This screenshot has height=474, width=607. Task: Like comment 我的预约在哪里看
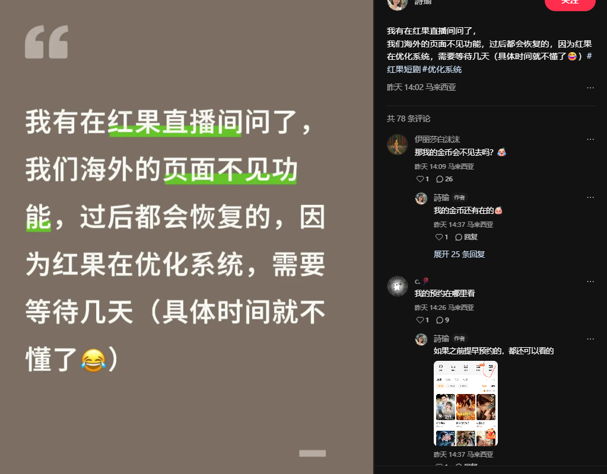click(422, 320)
